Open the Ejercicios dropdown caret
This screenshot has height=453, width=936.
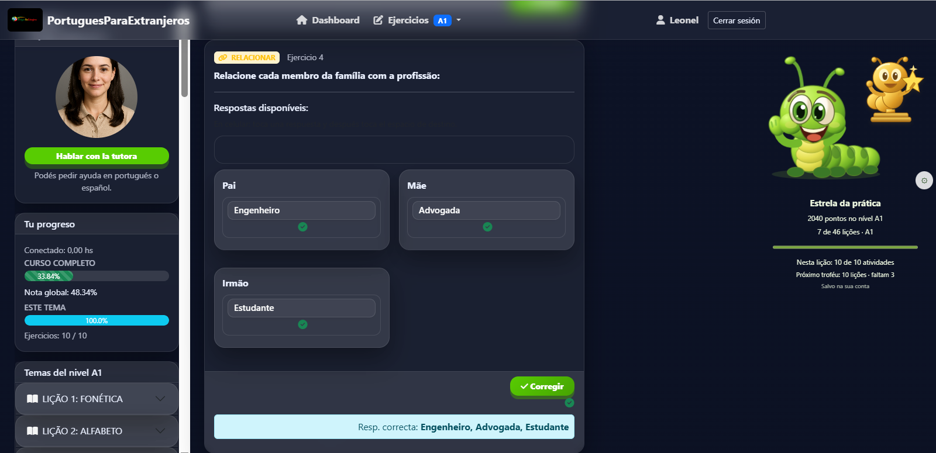pos(459,20)
